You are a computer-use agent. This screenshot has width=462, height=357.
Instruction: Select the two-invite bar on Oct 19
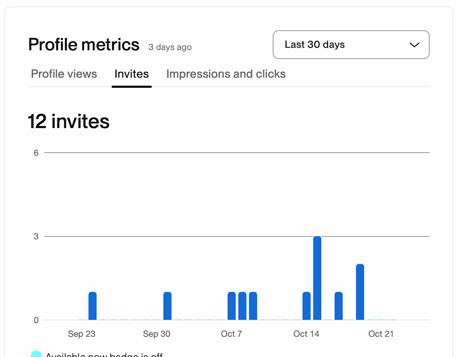tap(360, 292)
